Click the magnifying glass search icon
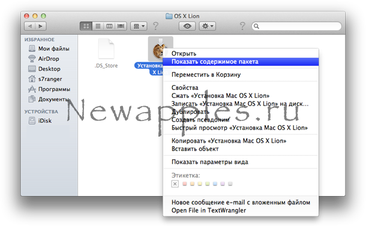 coord(256,26)
